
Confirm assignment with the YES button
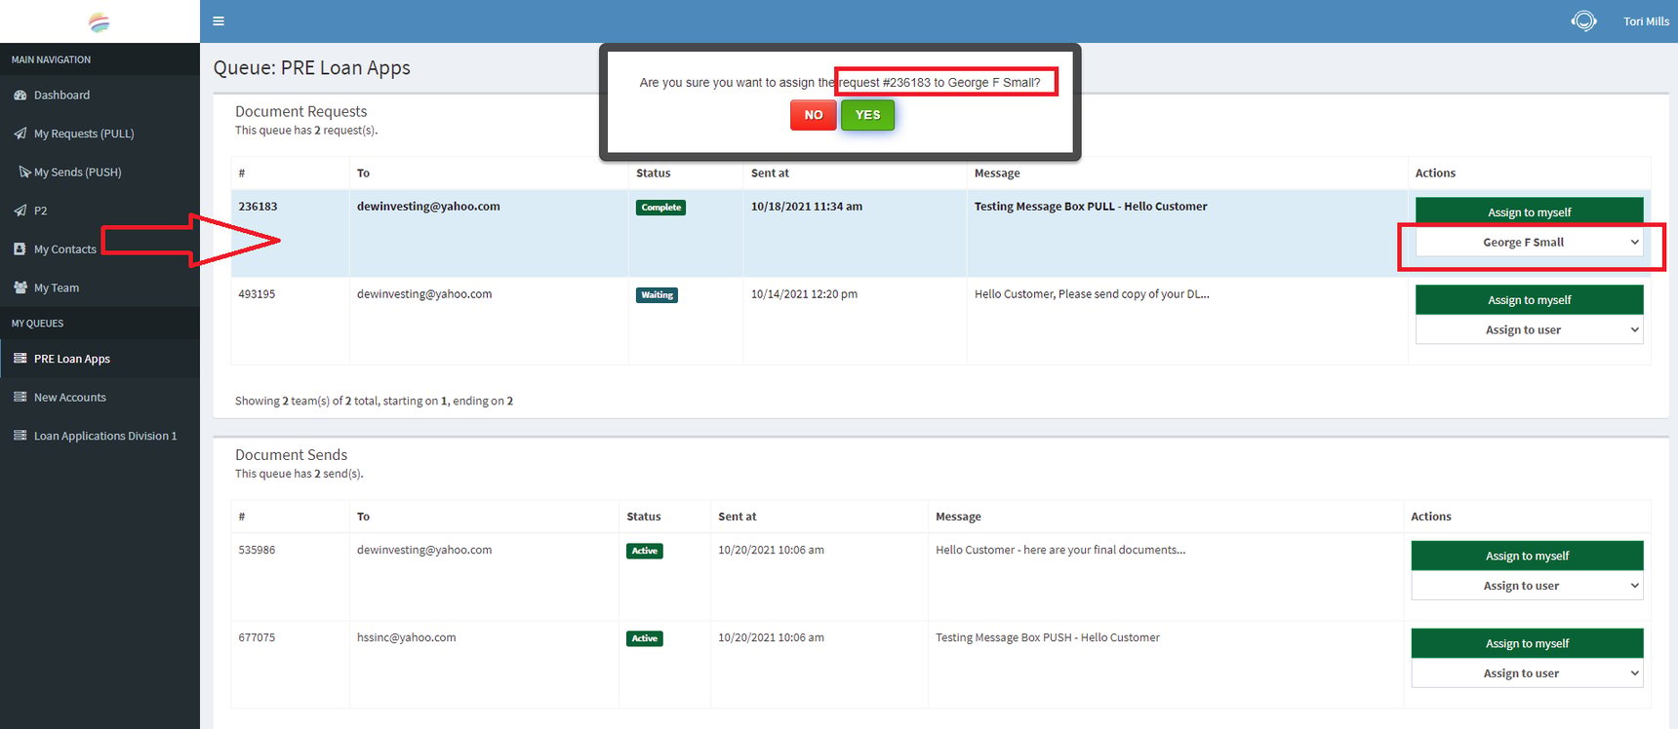867,115
